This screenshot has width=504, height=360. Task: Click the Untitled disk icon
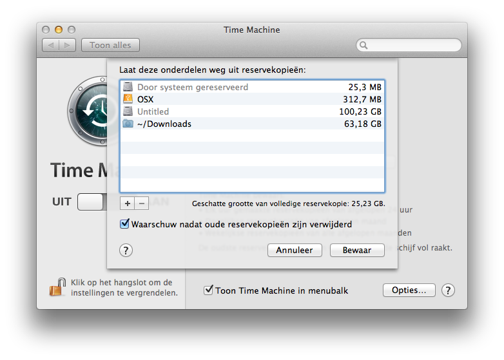128,111
